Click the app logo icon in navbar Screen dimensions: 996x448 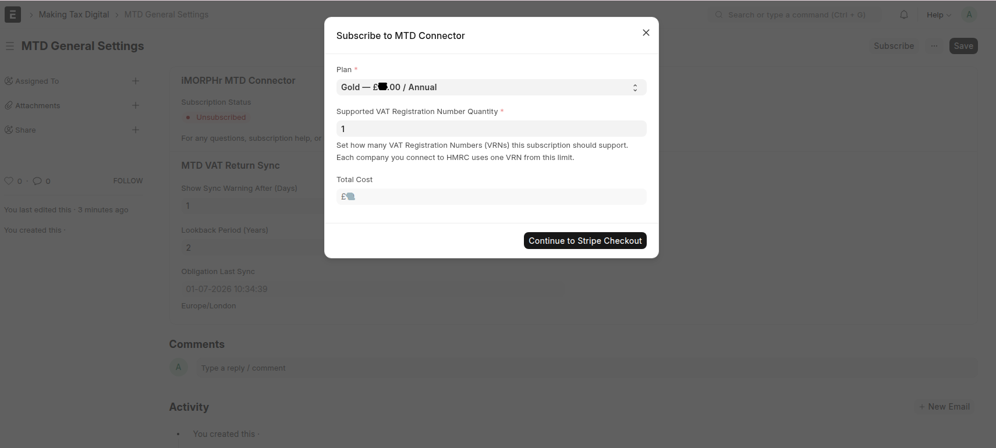point(13,15)
